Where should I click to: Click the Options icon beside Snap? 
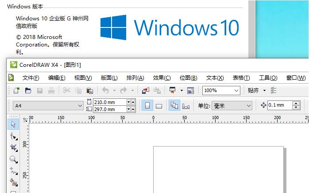274,90
